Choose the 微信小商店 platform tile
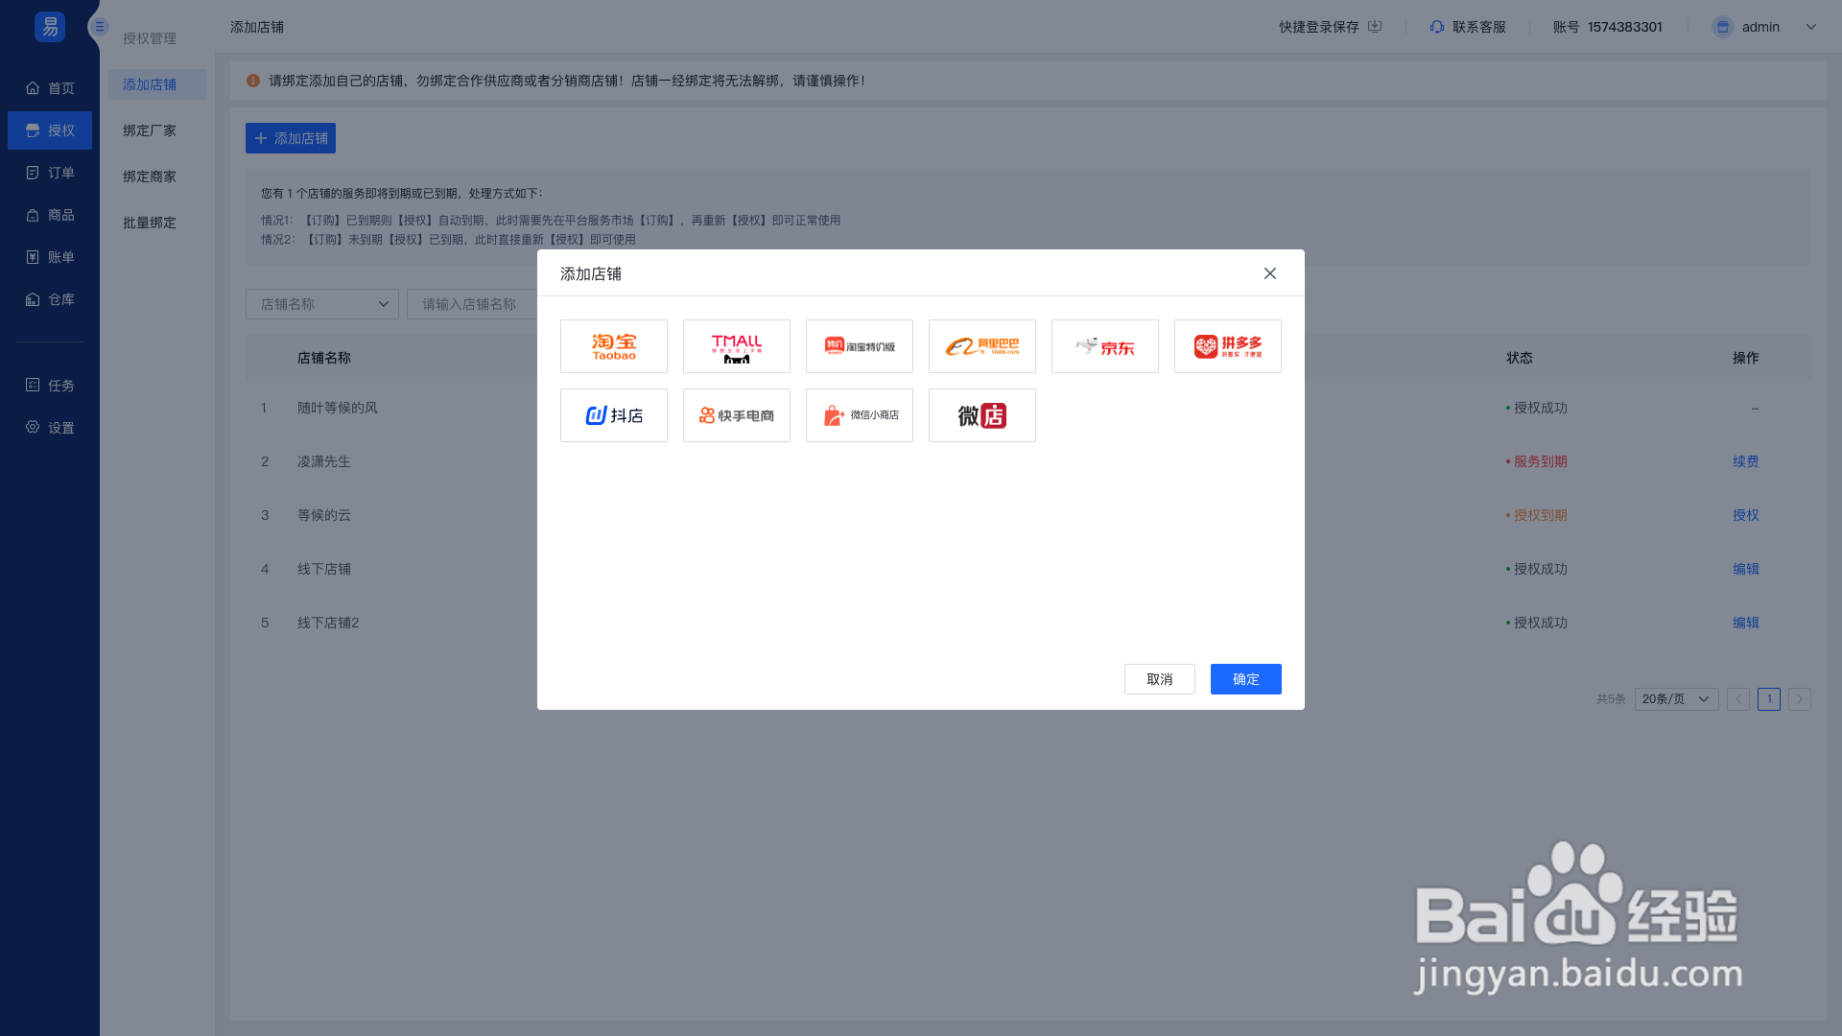The height and width of the screenshot is (1036, 1842). (x=860, y=415)
